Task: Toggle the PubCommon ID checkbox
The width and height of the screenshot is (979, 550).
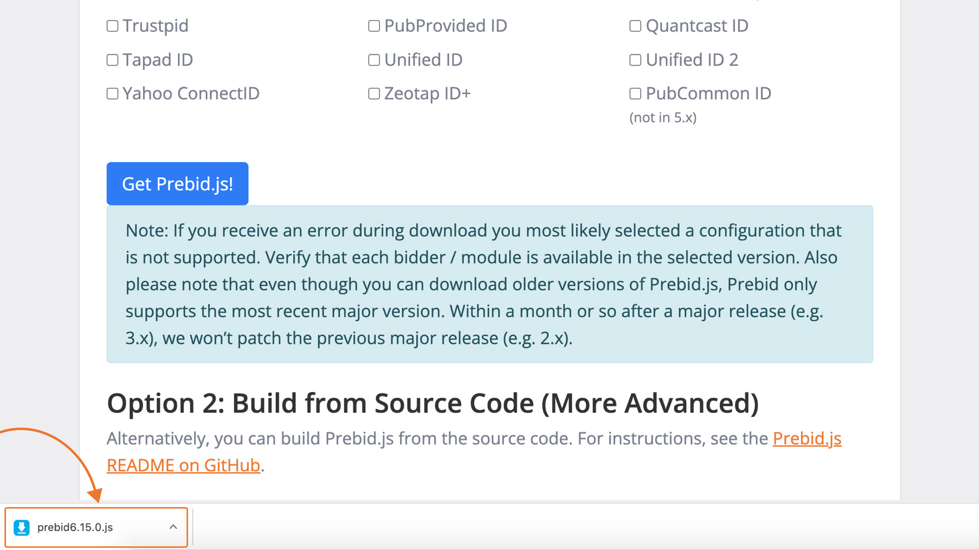Action: pos(635,94)
